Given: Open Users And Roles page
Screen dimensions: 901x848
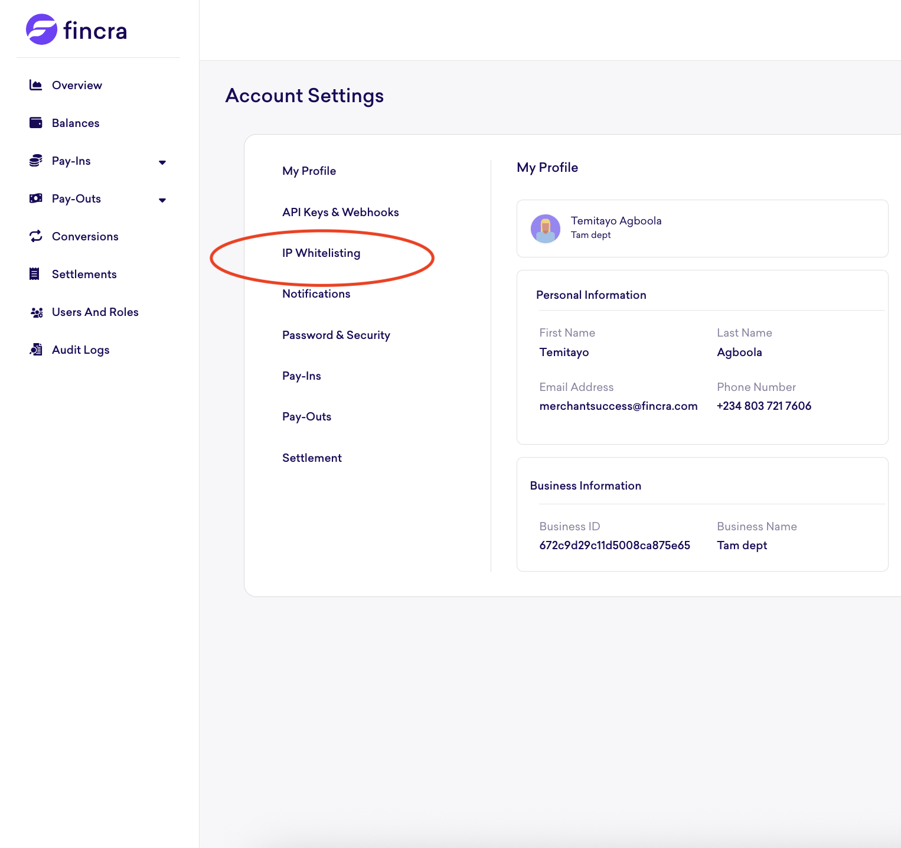Looking at the screenshot, I should (95, 312).
